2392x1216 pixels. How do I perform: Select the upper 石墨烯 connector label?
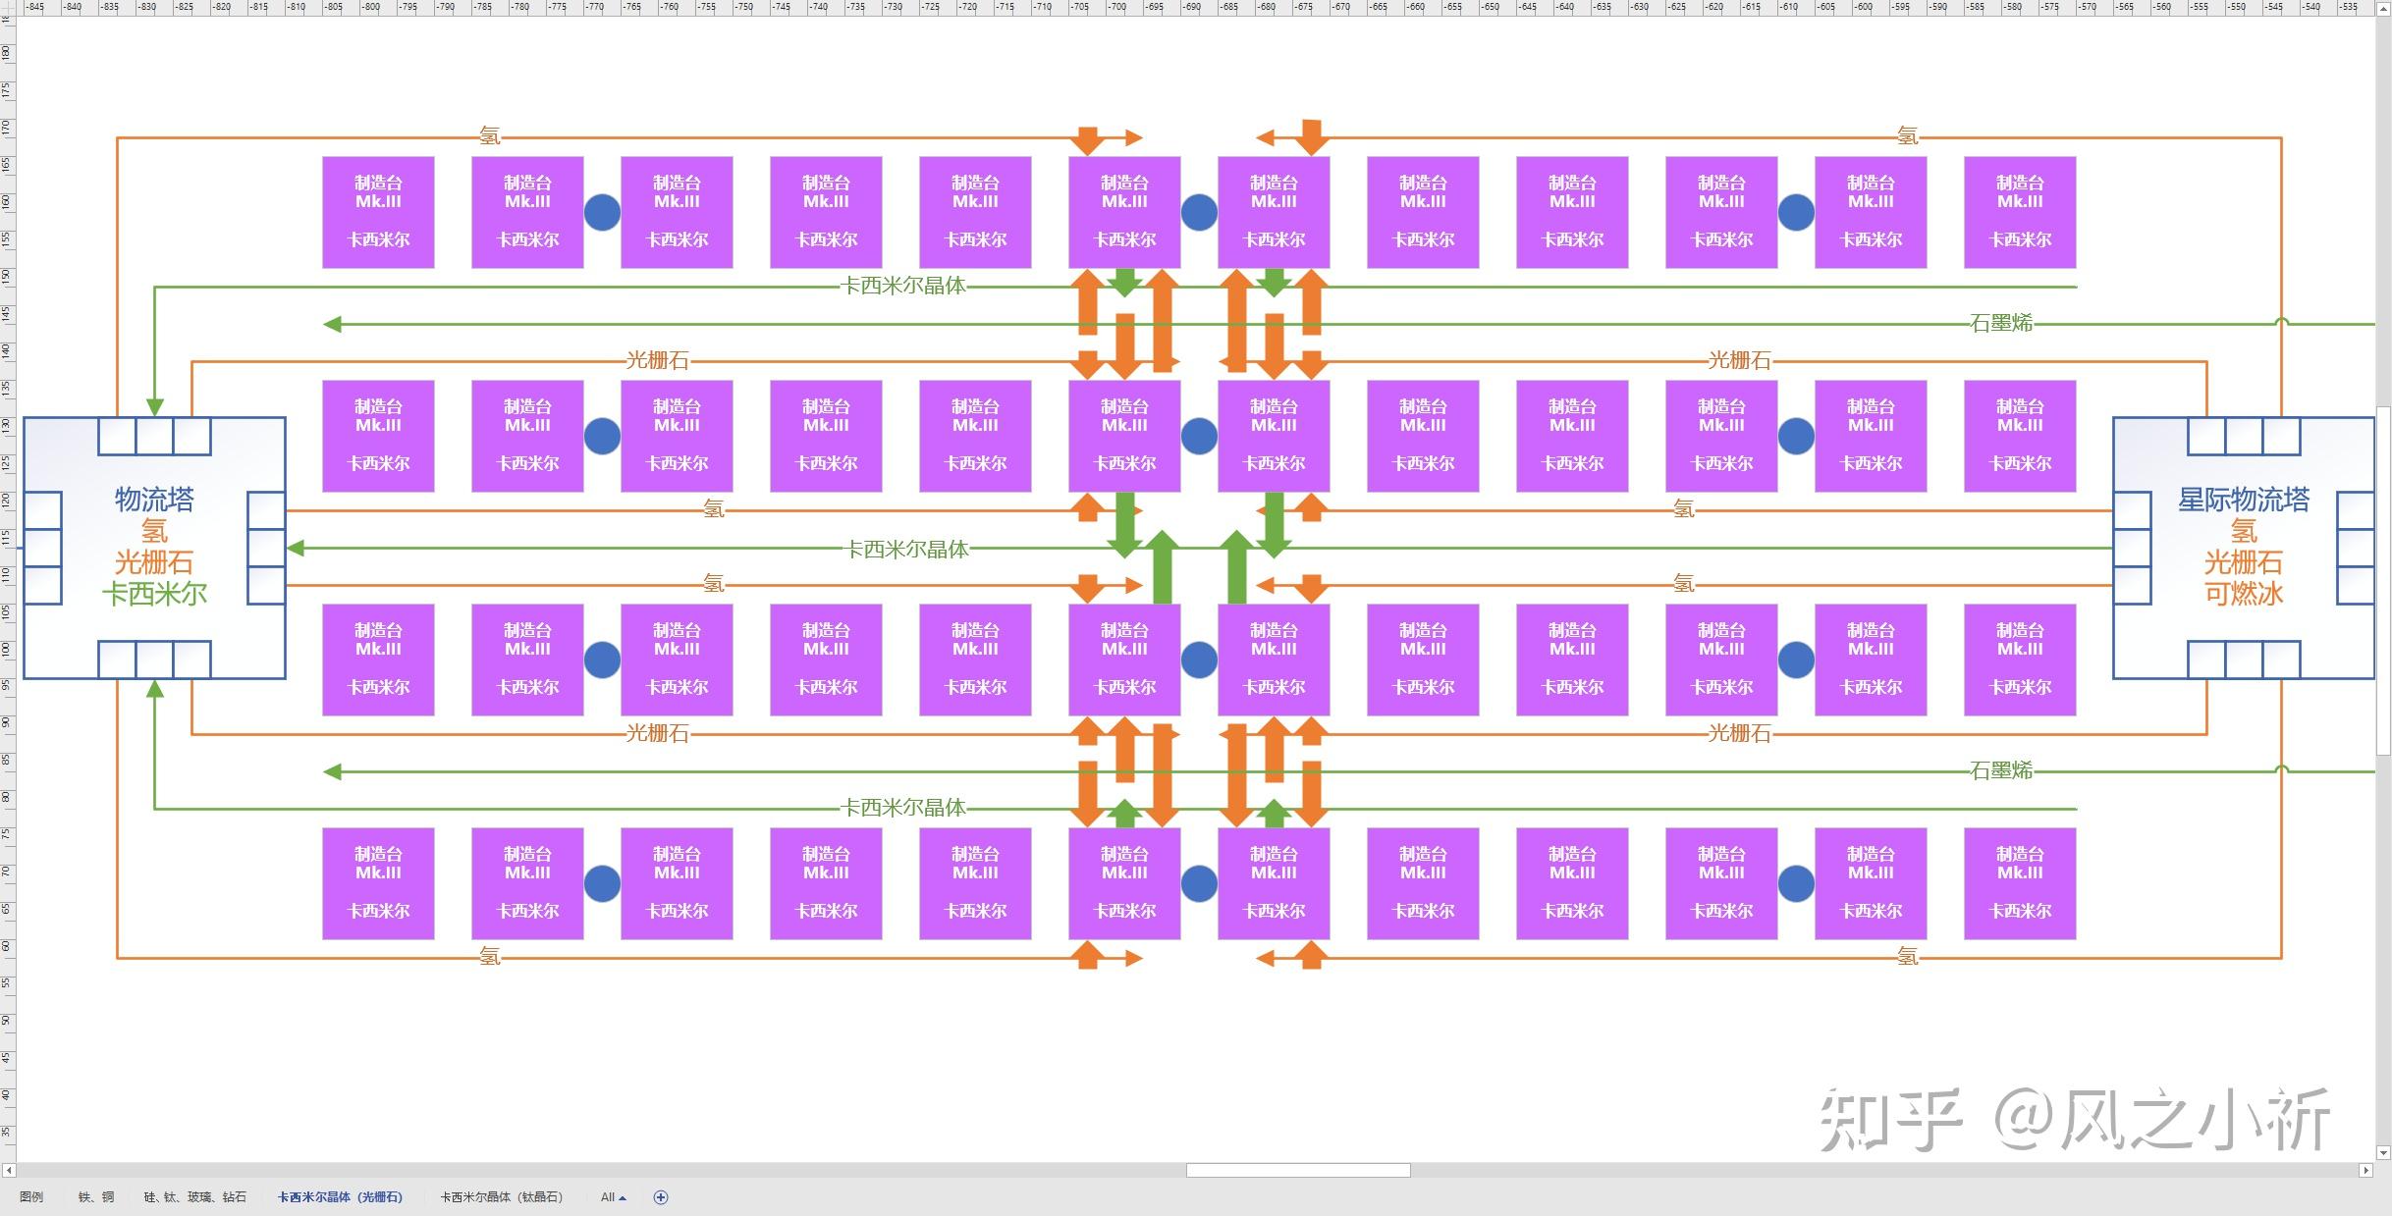[x=2001, y=323]
